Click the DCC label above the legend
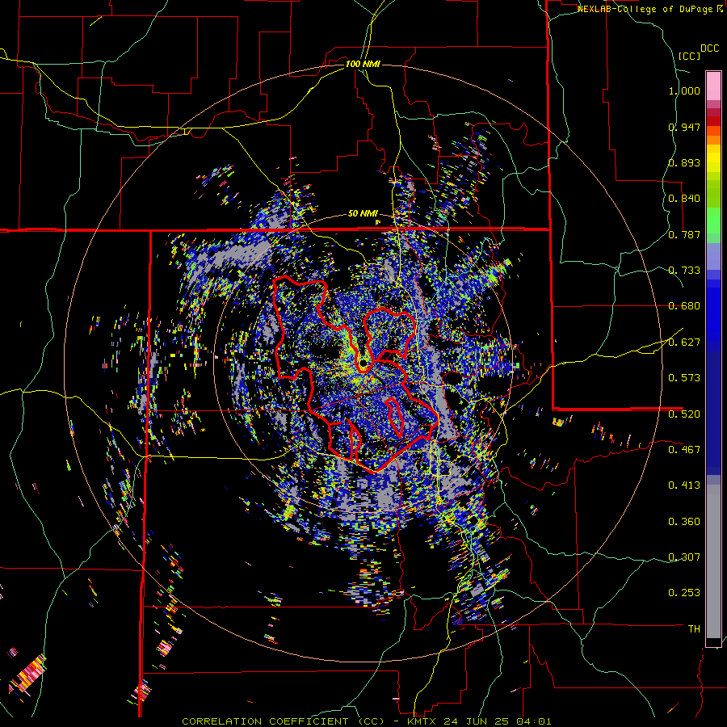Screen dimensions: 727x727 click(x=709, y=48)
